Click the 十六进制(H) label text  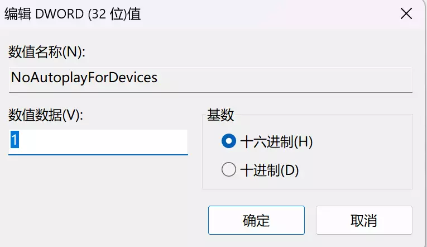[x=276, y=142]
